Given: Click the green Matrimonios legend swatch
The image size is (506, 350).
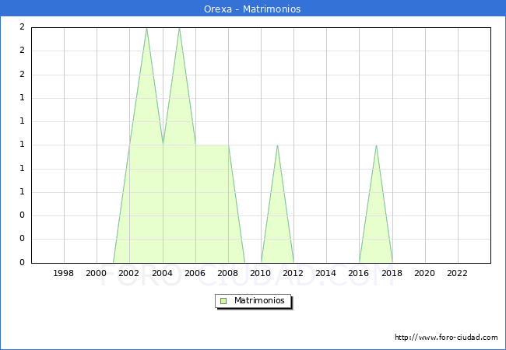Looking at the screenshot, I should tap(223, 300).
